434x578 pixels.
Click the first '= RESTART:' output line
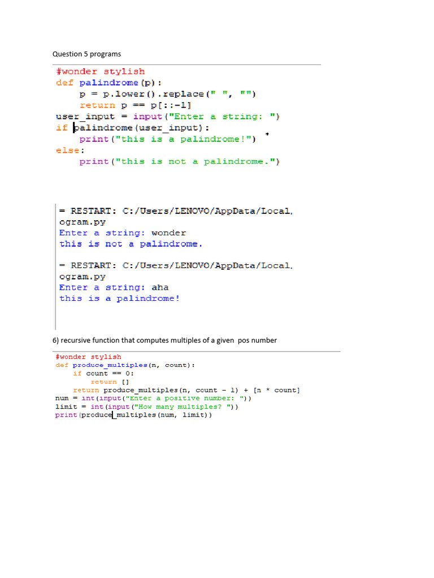(x=176, y=211)
